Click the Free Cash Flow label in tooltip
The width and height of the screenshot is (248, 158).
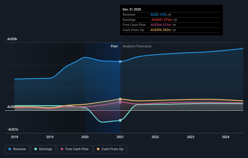(x=134, y=25)
